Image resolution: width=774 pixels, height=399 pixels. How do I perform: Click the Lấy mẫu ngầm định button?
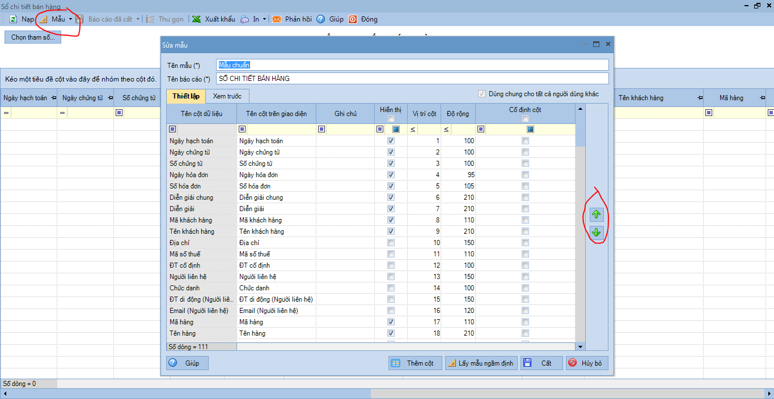tap(481, 363)
